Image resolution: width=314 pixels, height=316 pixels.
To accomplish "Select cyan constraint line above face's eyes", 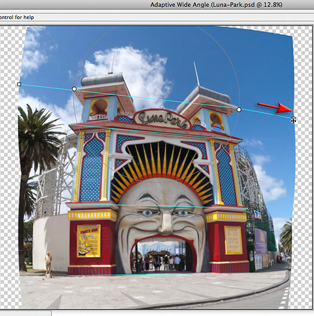I will [x=157, y=206].
